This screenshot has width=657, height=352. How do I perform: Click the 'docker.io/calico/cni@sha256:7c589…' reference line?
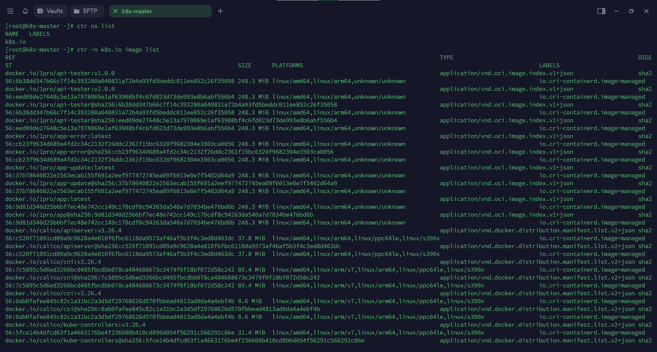[x=163, y=277]
